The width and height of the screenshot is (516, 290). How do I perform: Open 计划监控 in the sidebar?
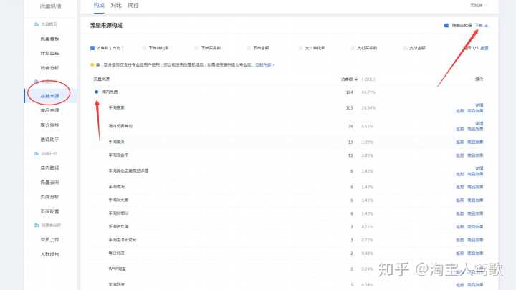49,53
